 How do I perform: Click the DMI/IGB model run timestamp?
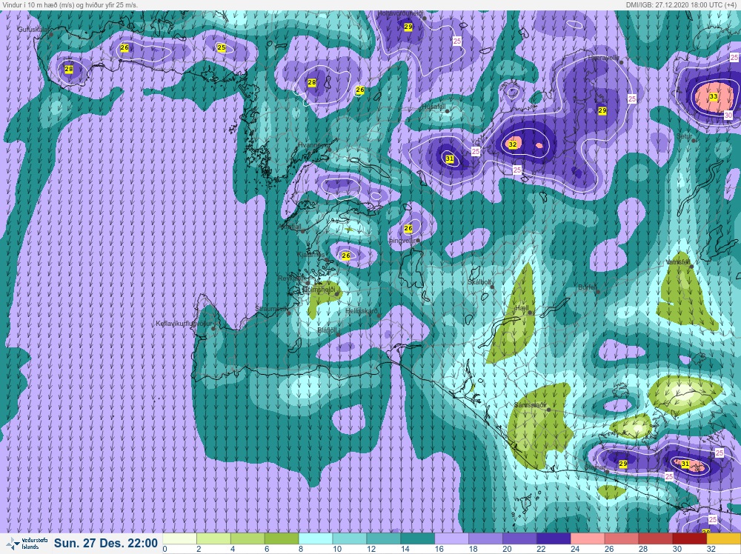(682, 4)
